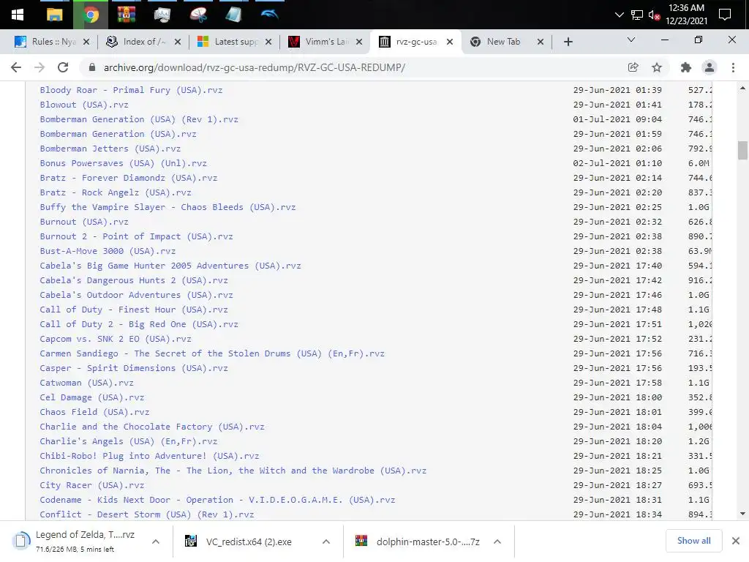This screenshot has width=749, height=562.
Task: Click Codename - Kids Next Door link
Action: pos(217,500)
